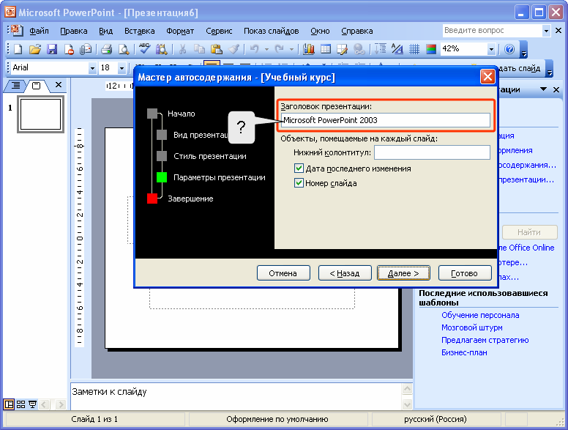Create a new presentation from the toolbar
This screenshot has width=568, height=430.
pos(18,49)
